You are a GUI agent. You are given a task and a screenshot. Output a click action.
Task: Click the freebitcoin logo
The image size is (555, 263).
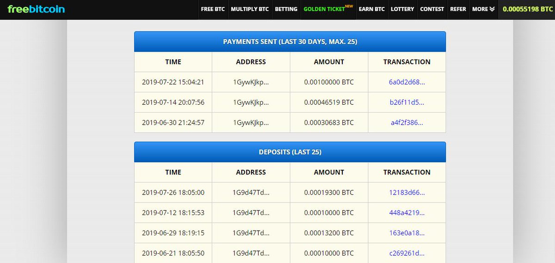[x=36, y=9]
